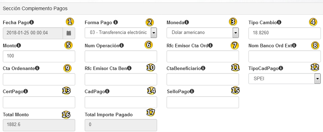The width and height of the screenshot is (323, 132).
Task: Select the Cta Ordenante input box
Action: (x=39, y=79)
